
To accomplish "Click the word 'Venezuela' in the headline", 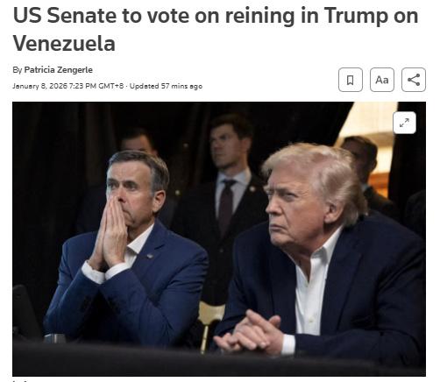I will [x=64, y=44].
